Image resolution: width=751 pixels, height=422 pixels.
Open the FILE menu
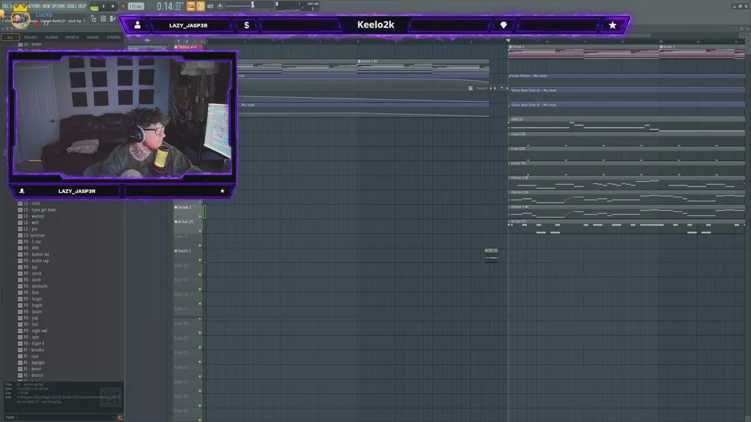(5, 6)
